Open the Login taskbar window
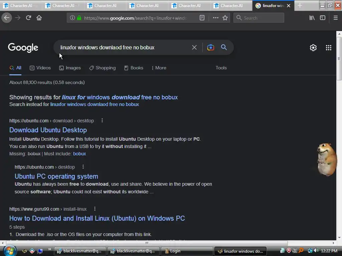The image size is (342, 256). [x=187, y=251]
